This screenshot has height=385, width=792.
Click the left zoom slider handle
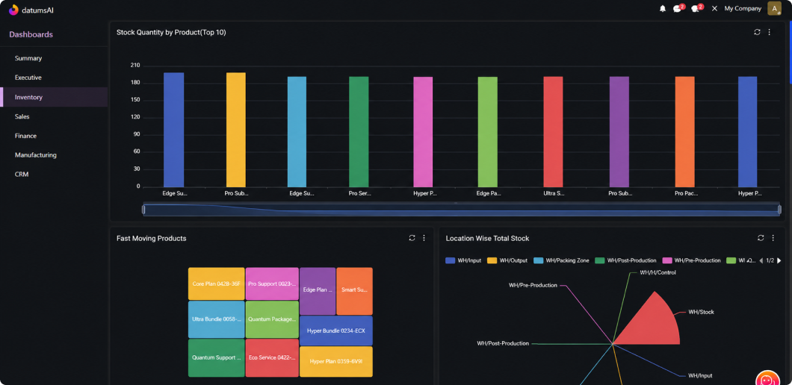point(143,209)
